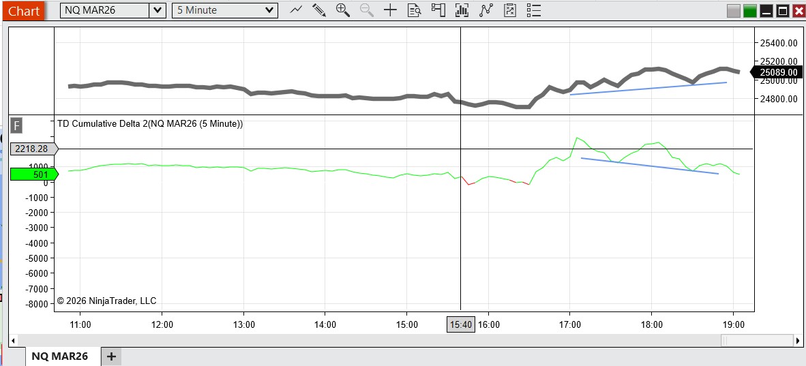Click the Chart menu label
Screen dimensions: 806x366
[x=23, y=10]
